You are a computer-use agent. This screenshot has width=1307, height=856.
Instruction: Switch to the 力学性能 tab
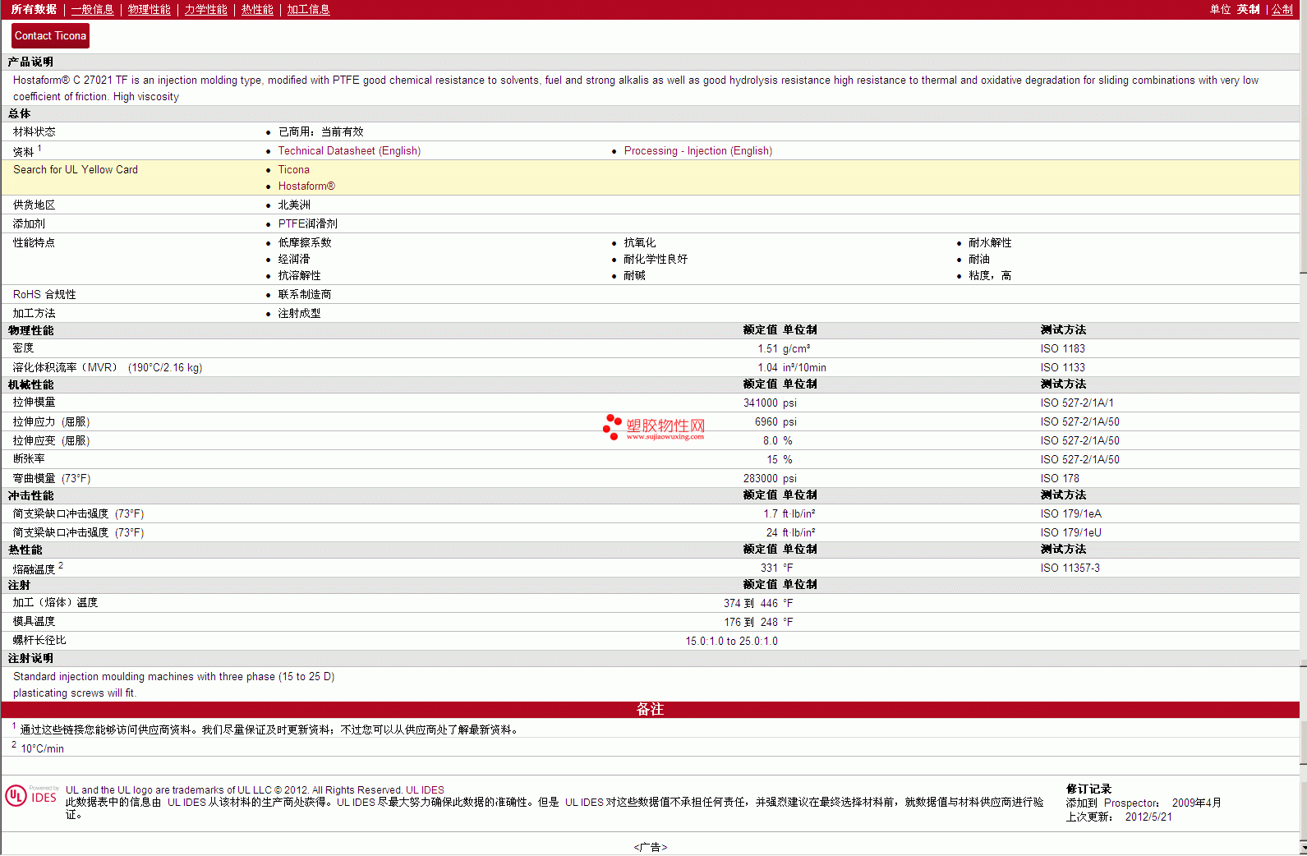click(x=206, y=10)
